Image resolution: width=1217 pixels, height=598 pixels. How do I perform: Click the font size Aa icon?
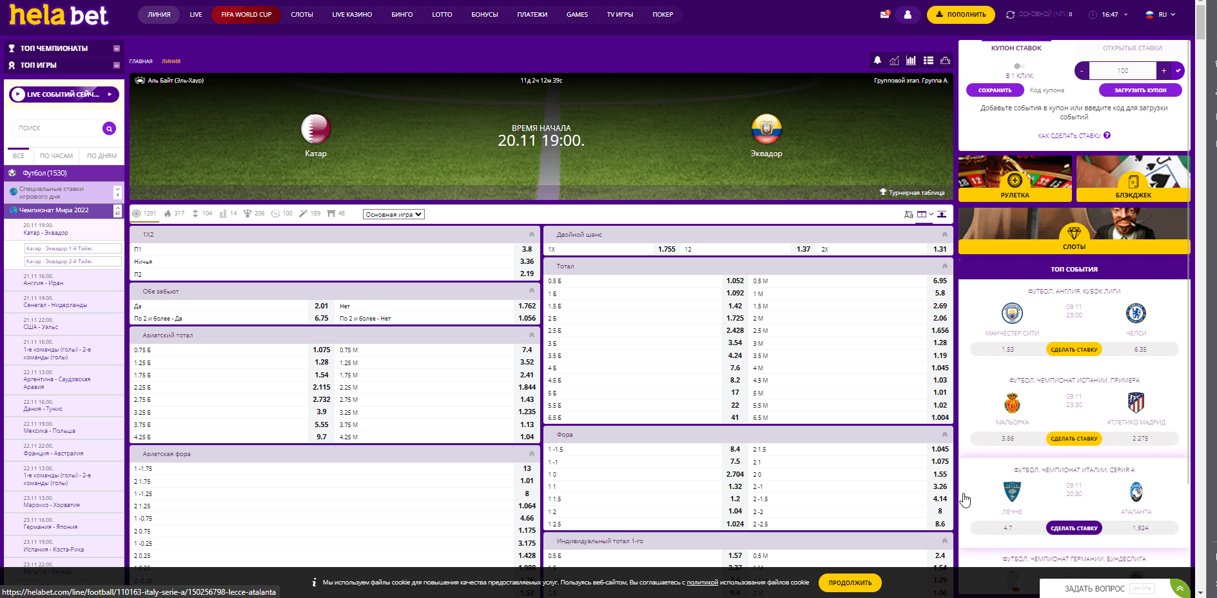pyautogui.click(x=908, y=214)
